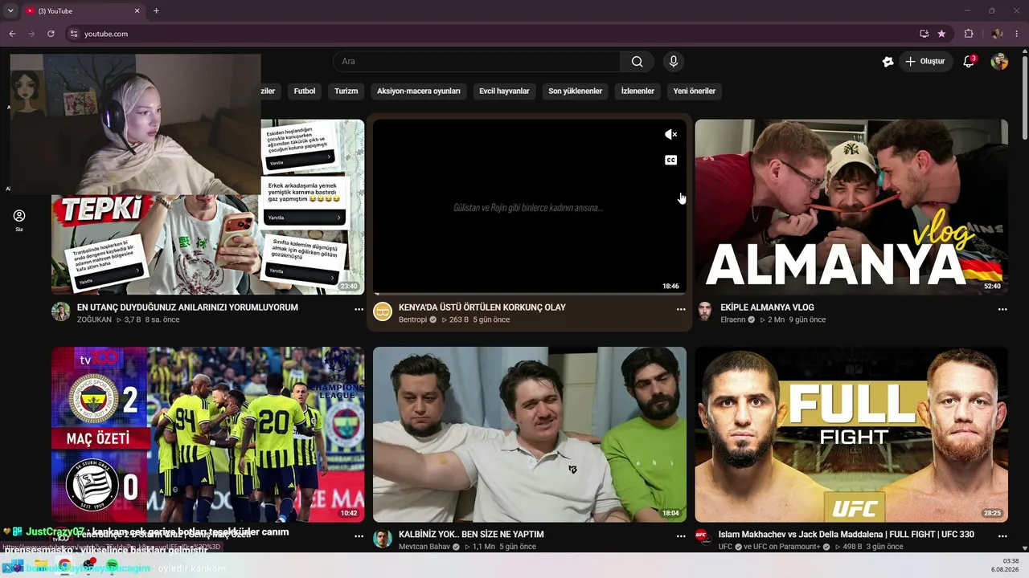Open more options for Mevtcan Bahav video
This screenshot has width=1029, height=578.
pyautogui.click(x=681, y=535)
